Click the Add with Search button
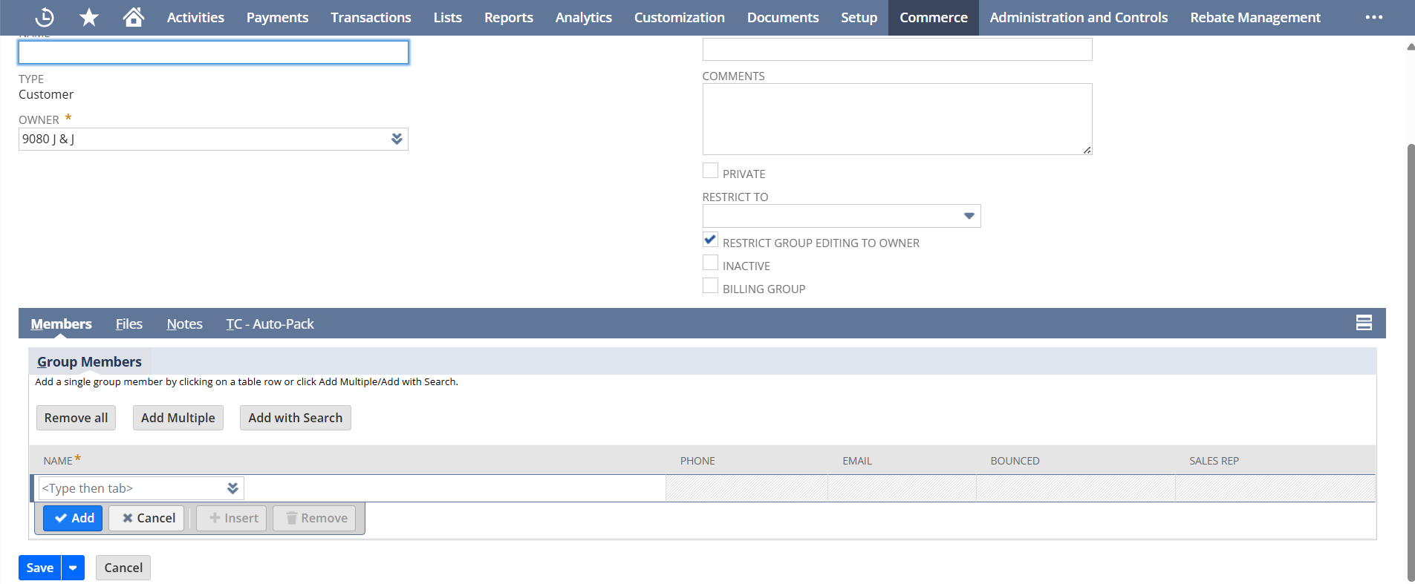 tap(295, 418)
